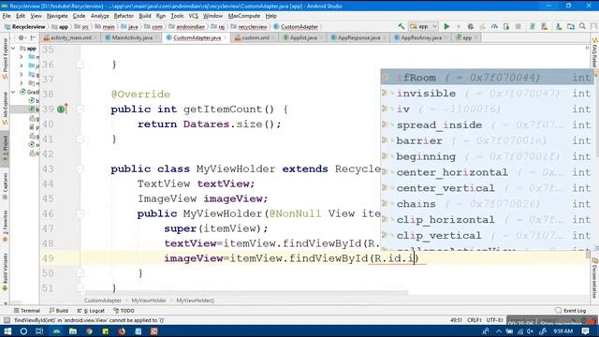Screen dimensions: 599x337
Task: Open Captures side panel tab
Action: (5, 186)
